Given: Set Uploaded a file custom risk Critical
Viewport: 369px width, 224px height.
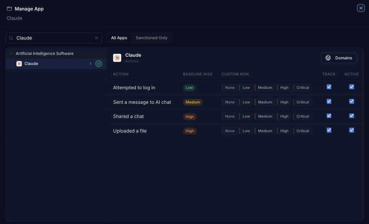Looking at the screenshot, I should tap(302, 131).
